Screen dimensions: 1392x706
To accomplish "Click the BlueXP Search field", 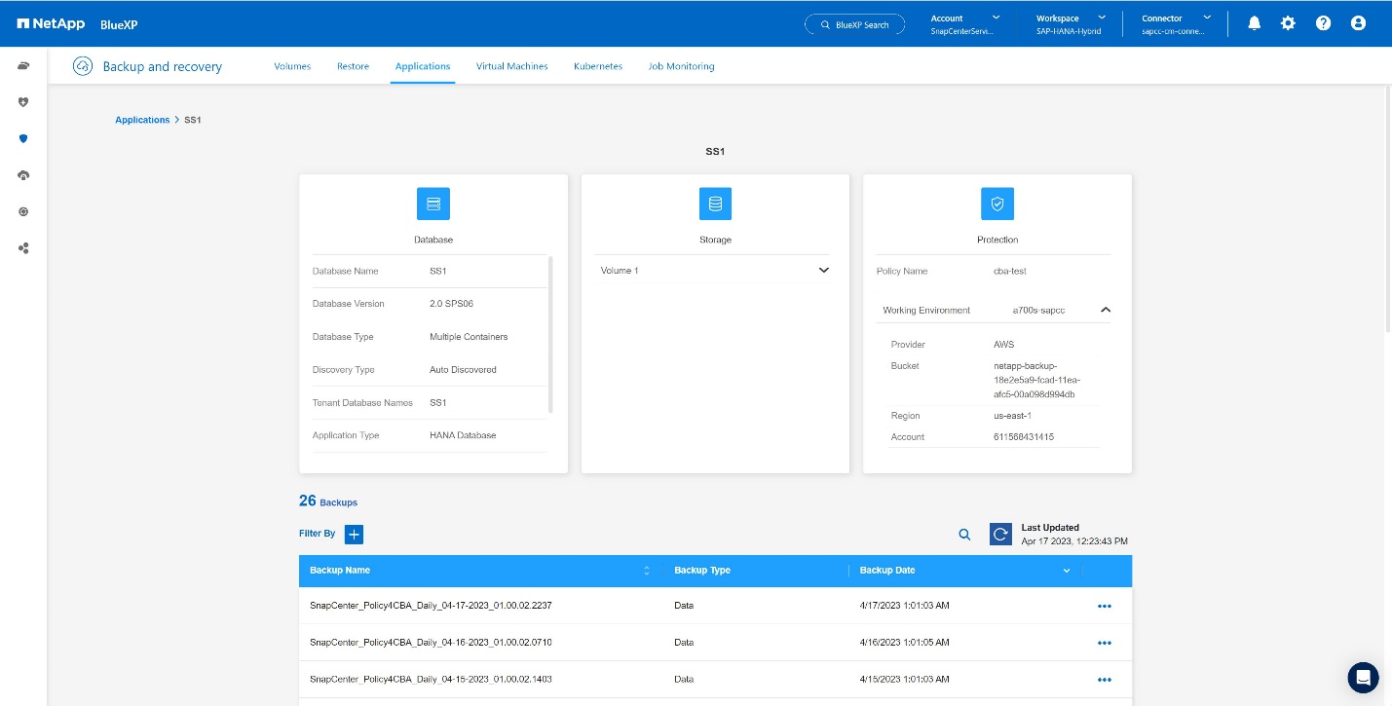I will [x=854, y=24].
